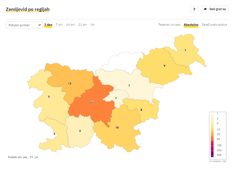
Task: Click the color scale legend
Action: pyautogui.click(x=217, y=135)
